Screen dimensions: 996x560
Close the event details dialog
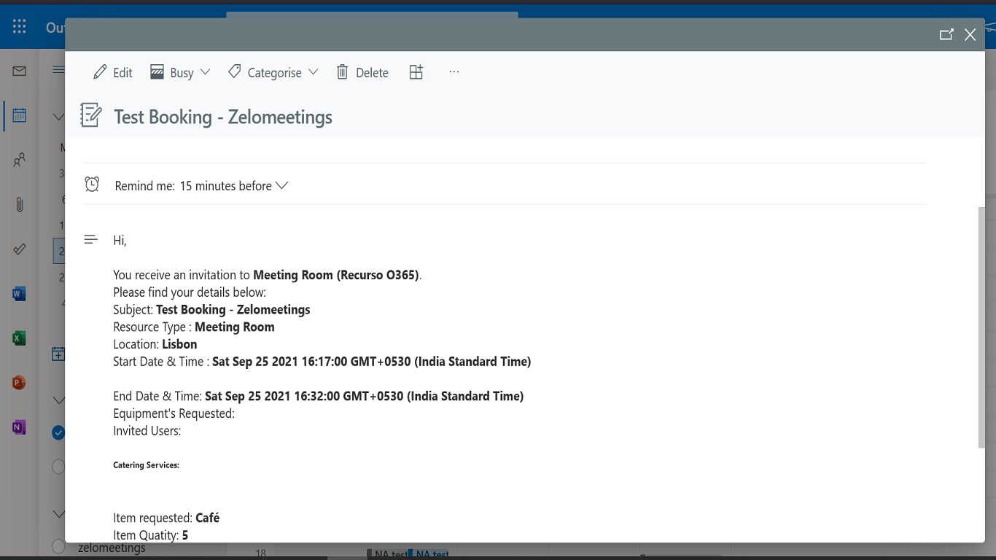point(970,34)
